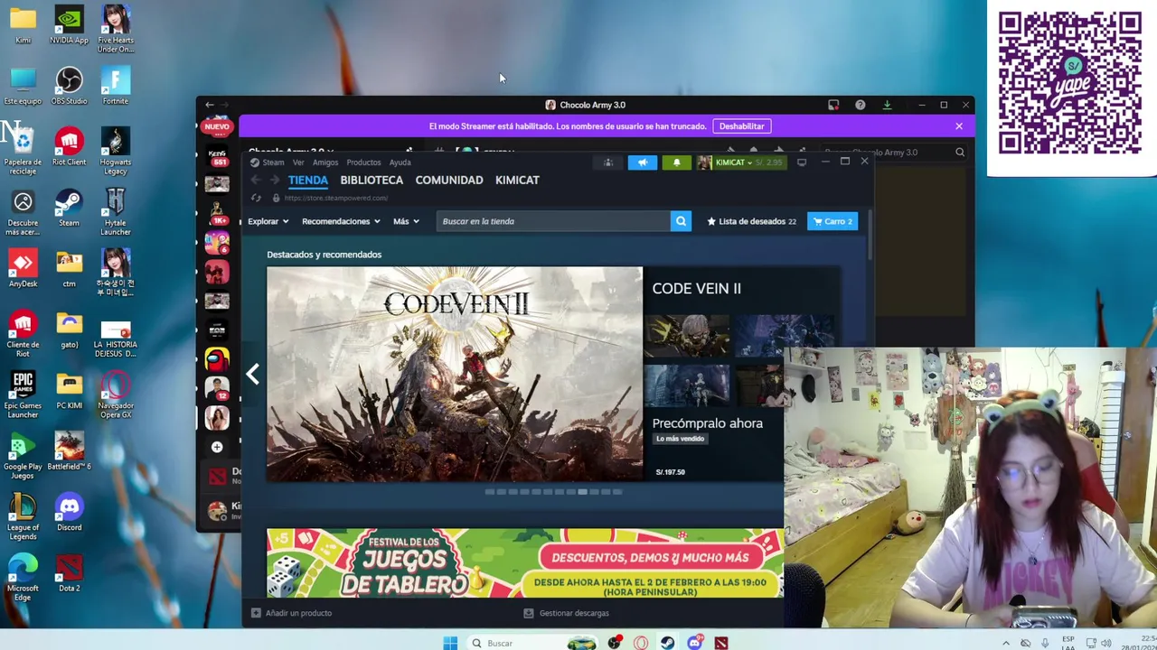Open Gestionar descargas in Steam
The width and height of the screenshot is (1157, 650).
(566, 613)
